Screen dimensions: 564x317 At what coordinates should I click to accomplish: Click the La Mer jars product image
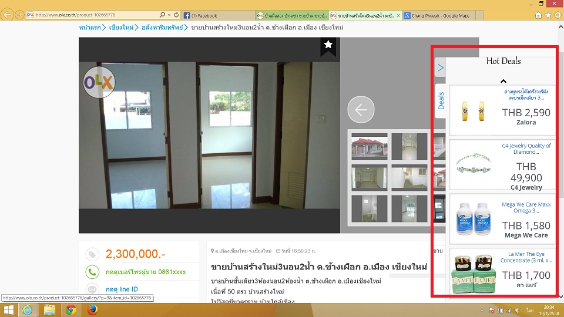(x=474, y=274)
